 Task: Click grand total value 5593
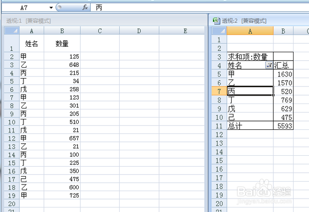283,126
